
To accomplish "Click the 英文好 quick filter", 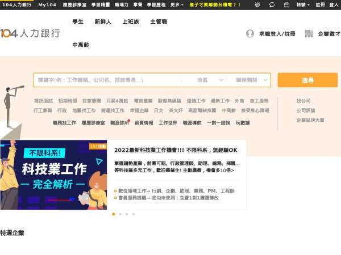I will point(176,110).
